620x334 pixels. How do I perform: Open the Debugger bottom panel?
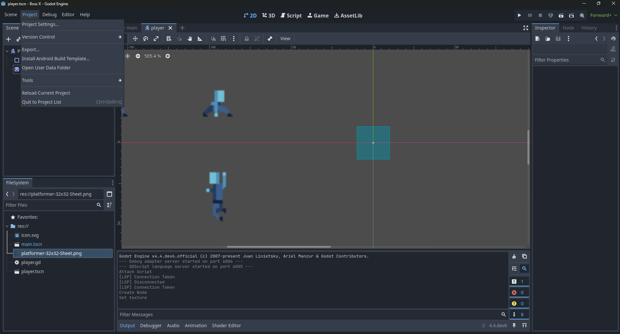[x=151, y=326]
